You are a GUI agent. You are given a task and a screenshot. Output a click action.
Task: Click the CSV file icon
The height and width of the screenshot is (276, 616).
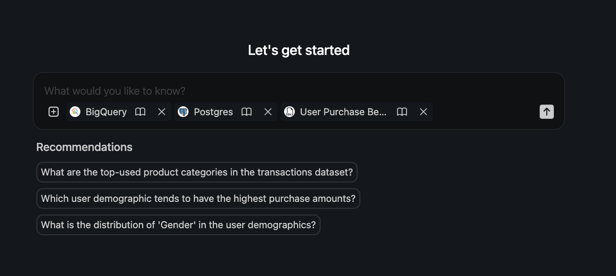(x=289, y=112)
